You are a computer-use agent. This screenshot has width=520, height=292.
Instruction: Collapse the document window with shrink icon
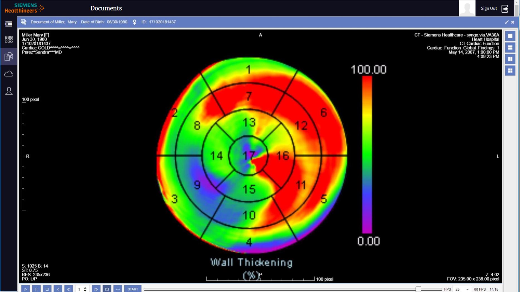[507, 22]
